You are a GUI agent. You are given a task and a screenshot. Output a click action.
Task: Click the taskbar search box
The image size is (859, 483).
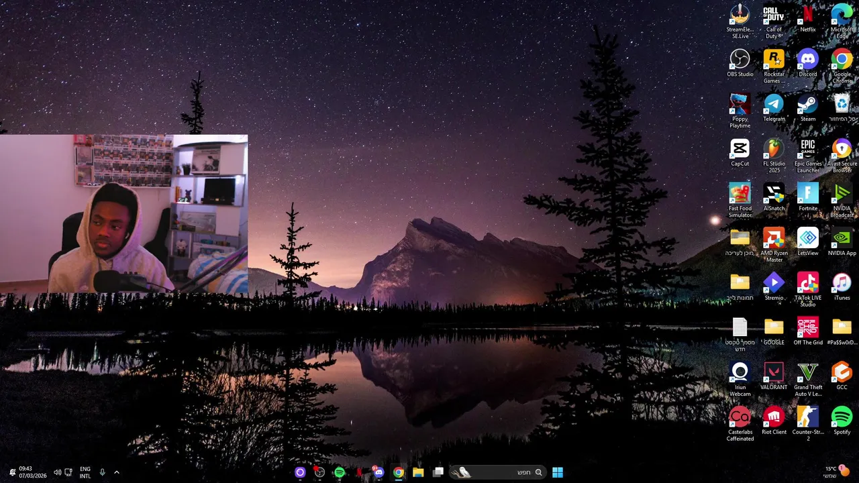click(497, 472)
